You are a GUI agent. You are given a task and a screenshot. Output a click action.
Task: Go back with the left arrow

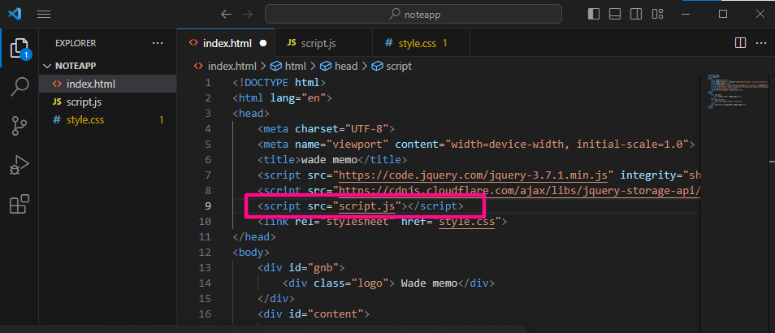[226, 15]
